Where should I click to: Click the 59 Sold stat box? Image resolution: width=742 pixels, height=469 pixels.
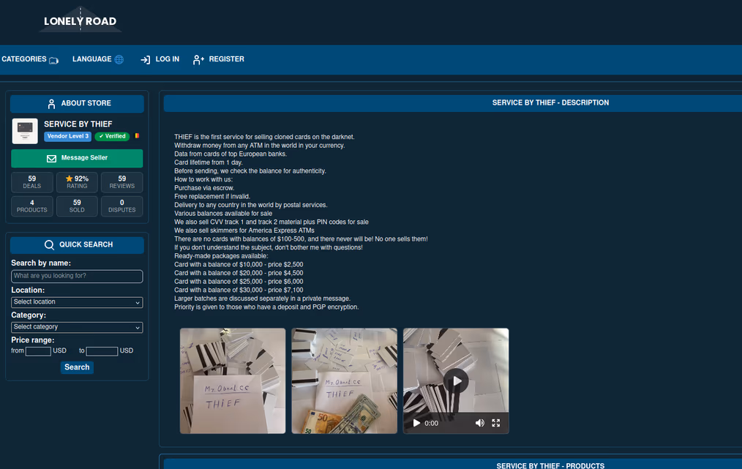(77, 206)
